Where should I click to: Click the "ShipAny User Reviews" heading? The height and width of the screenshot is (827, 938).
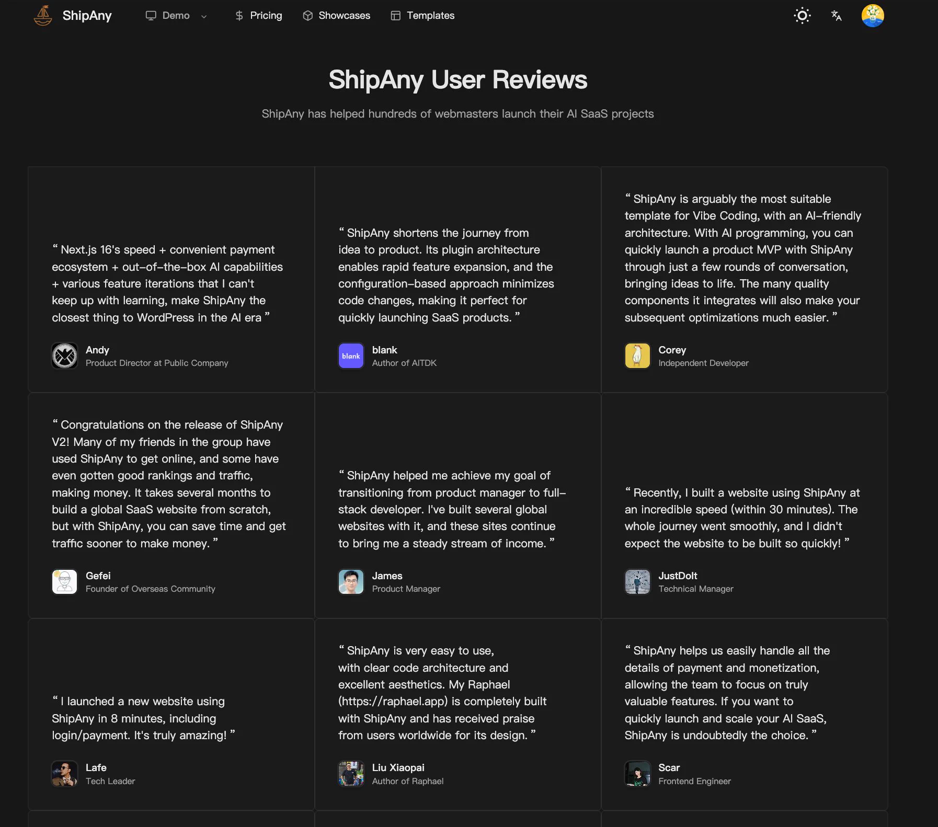pos(457,80)
